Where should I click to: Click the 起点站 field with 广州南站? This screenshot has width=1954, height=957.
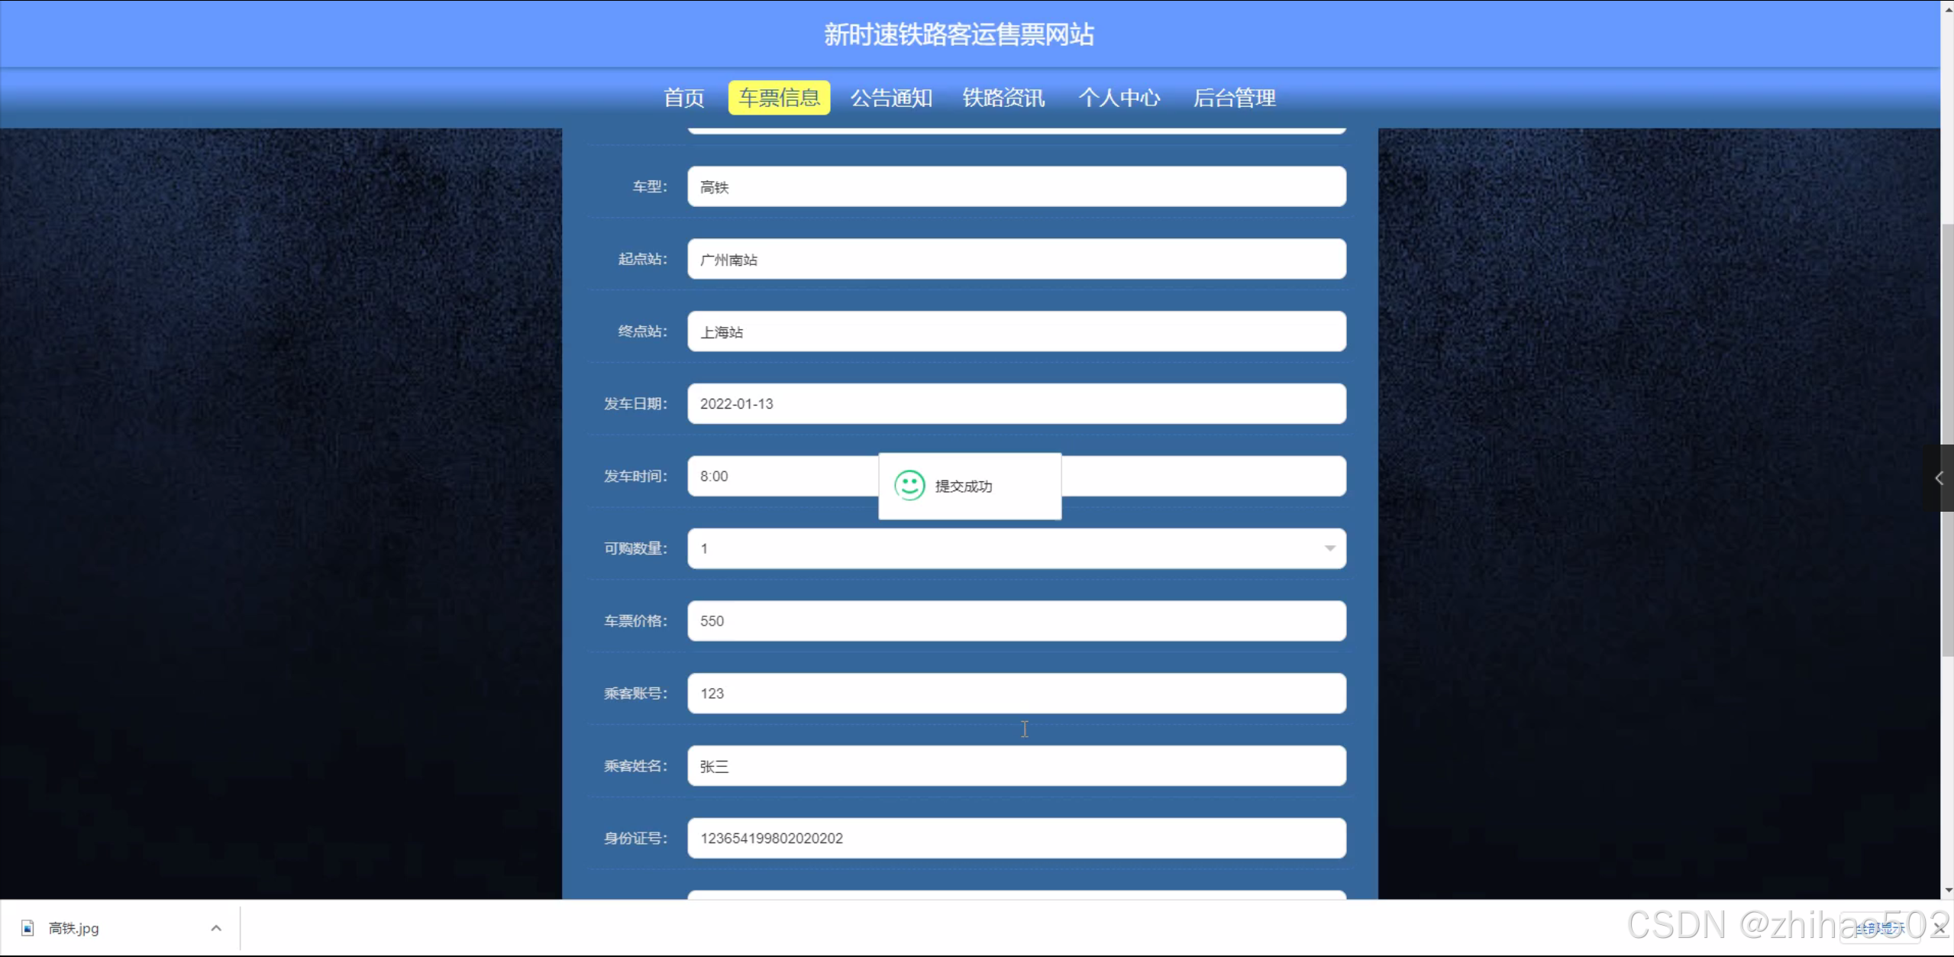(x=1016, y=259)
